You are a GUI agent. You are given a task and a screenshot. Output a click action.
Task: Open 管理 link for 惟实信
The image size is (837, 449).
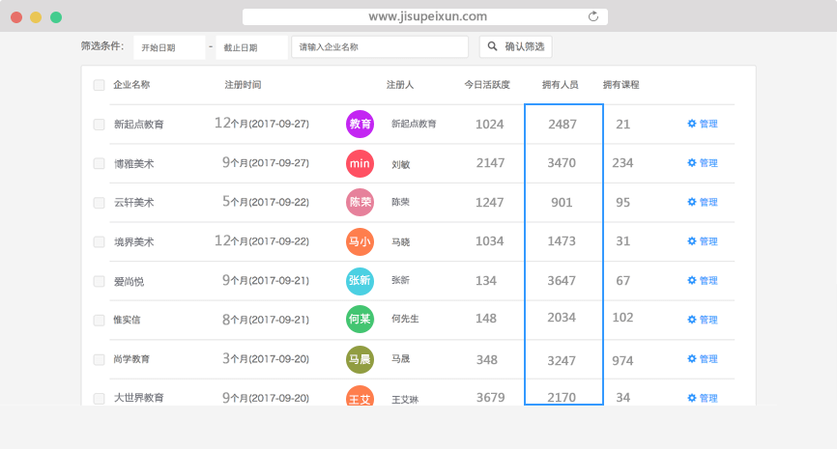point(708,320)
